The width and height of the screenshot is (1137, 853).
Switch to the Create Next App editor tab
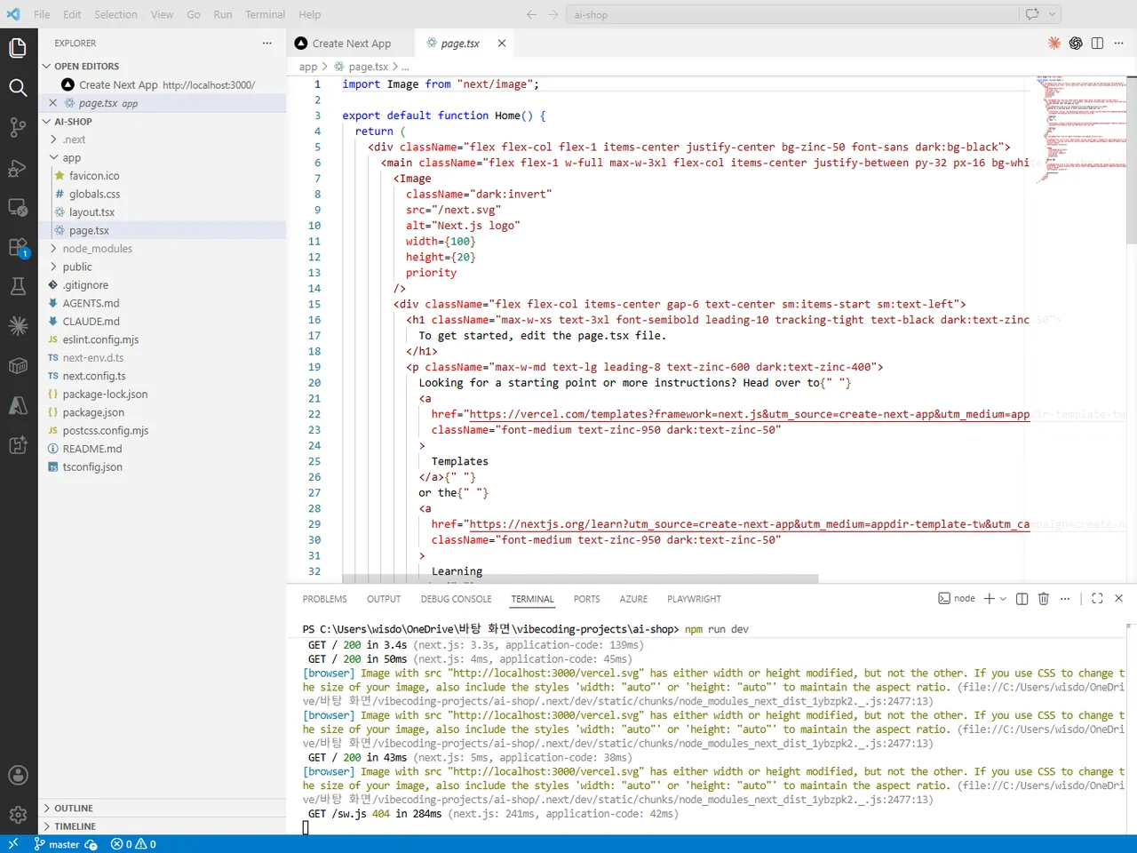coord(350,44)
